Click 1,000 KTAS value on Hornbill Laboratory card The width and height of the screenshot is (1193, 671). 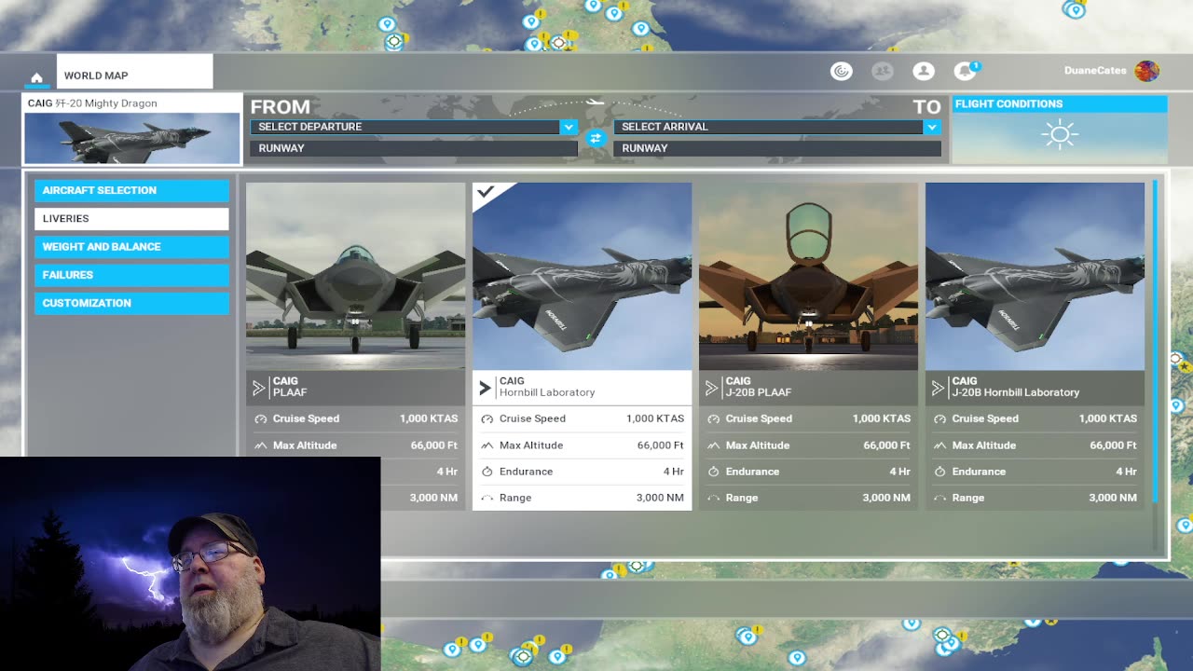655,418
